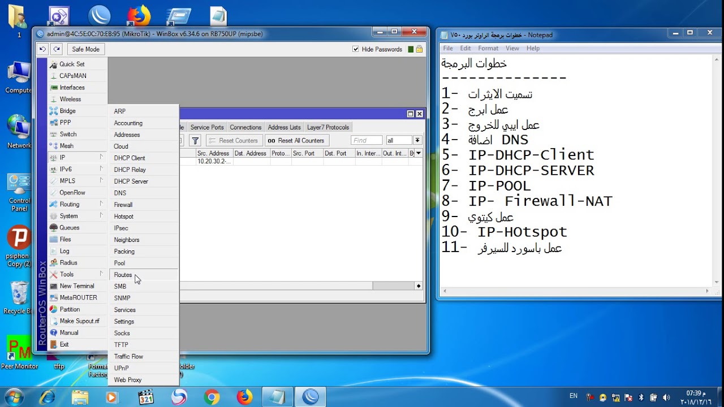
Task: Open the Files section
Action: pos(65,240)
